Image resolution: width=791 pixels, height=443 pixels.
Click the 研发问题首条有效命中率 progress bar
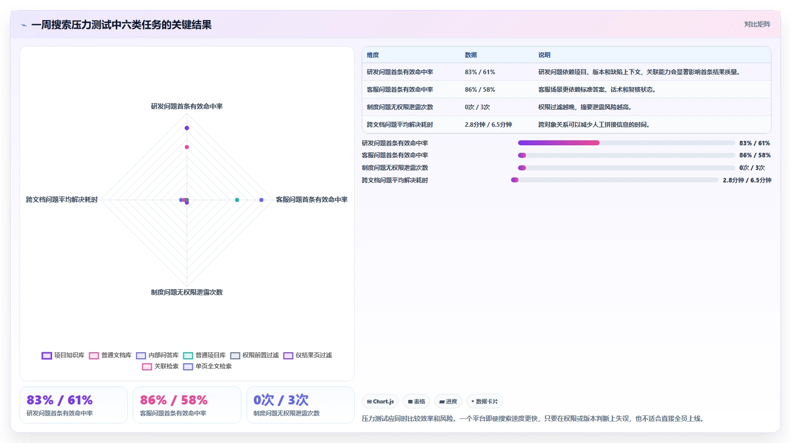click(x=626, y=143)
